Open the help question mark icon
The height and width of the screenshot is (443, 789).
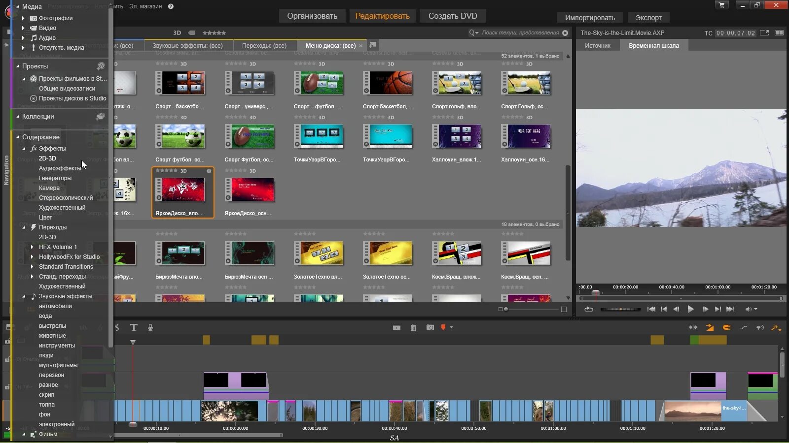tap(171, 6)
